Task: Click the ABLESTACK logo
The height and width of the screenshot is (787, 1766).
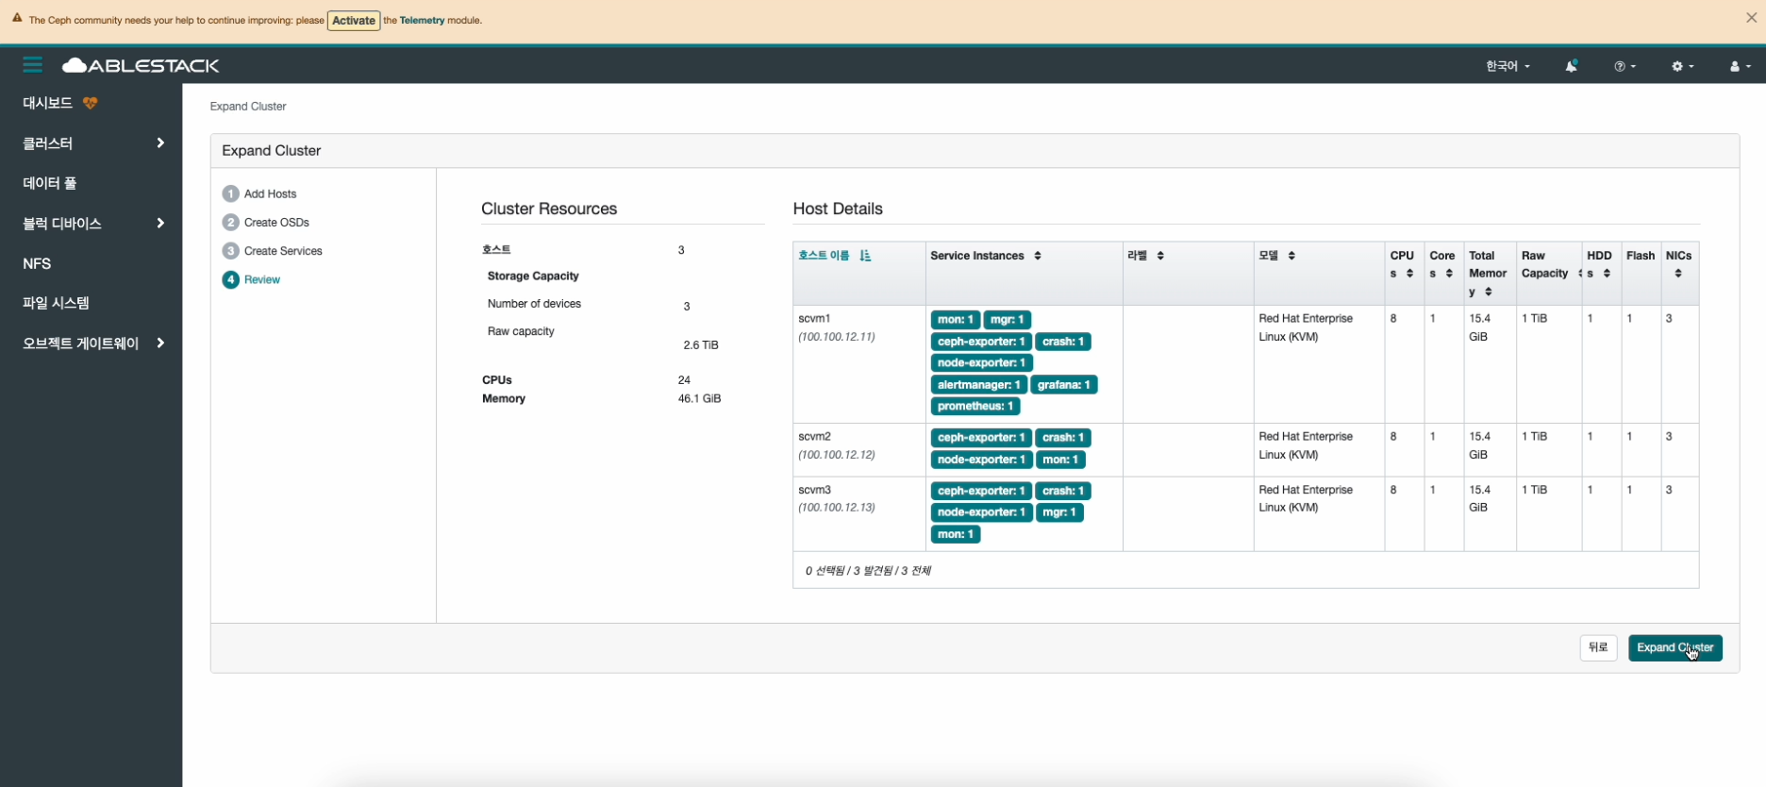Action: [141, 65]
